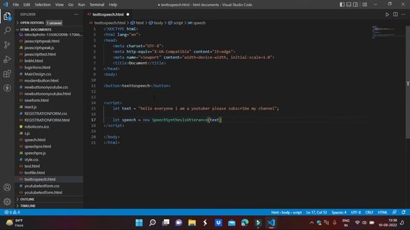The width and height of the screenshot is (410, 230).
Task: Open taskbar Search icon
Action: pos(152,223)
